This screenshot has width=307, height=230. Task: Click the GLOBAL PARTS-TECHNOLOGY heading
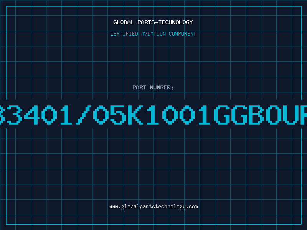pyautogui.click(x=153, y=22)
